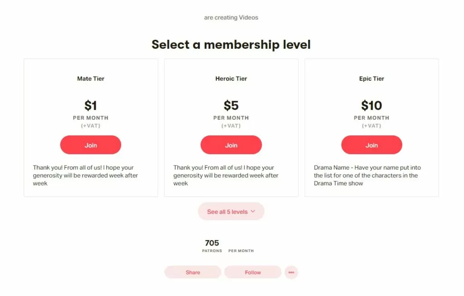Image resolution: width=464 pixels, height=296 pixels.
Task: Select the Heroic Tier heading
Action: (x=231, y=79)
